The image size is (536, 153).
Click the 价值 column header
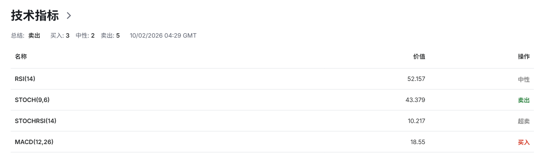pyautogui.click(x=419, y=57)
